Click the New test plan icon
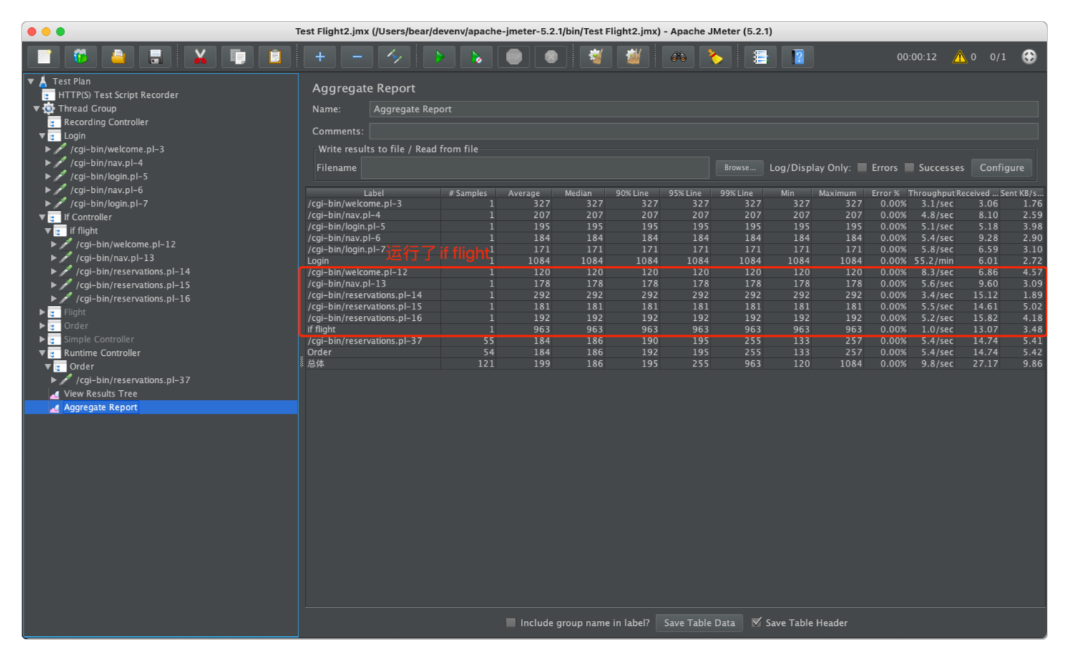The image size is (1069, 661). [44, 57]
